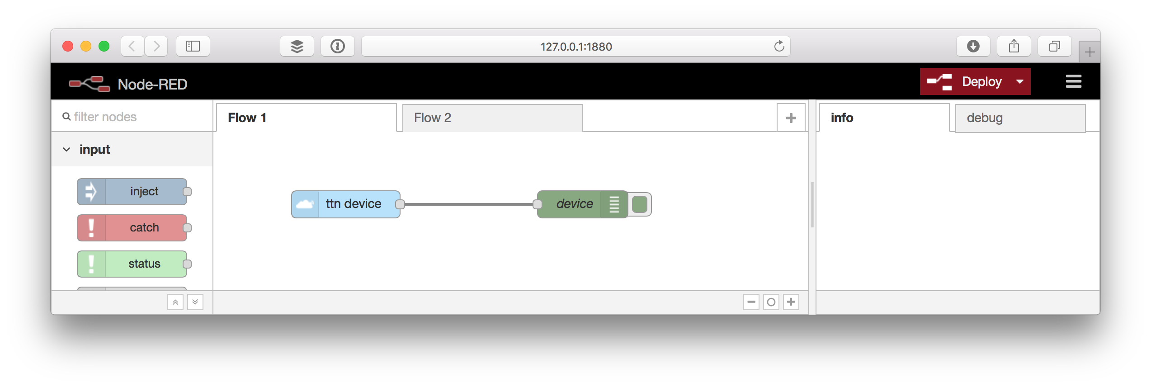Screen dimensions: 1151x387
Task: Click the Safari sidebar icon
Action: 193,46
